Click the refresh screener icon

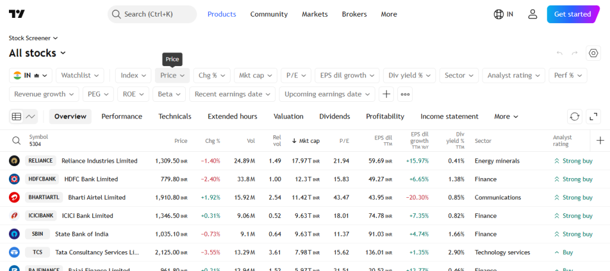(575, 117)
